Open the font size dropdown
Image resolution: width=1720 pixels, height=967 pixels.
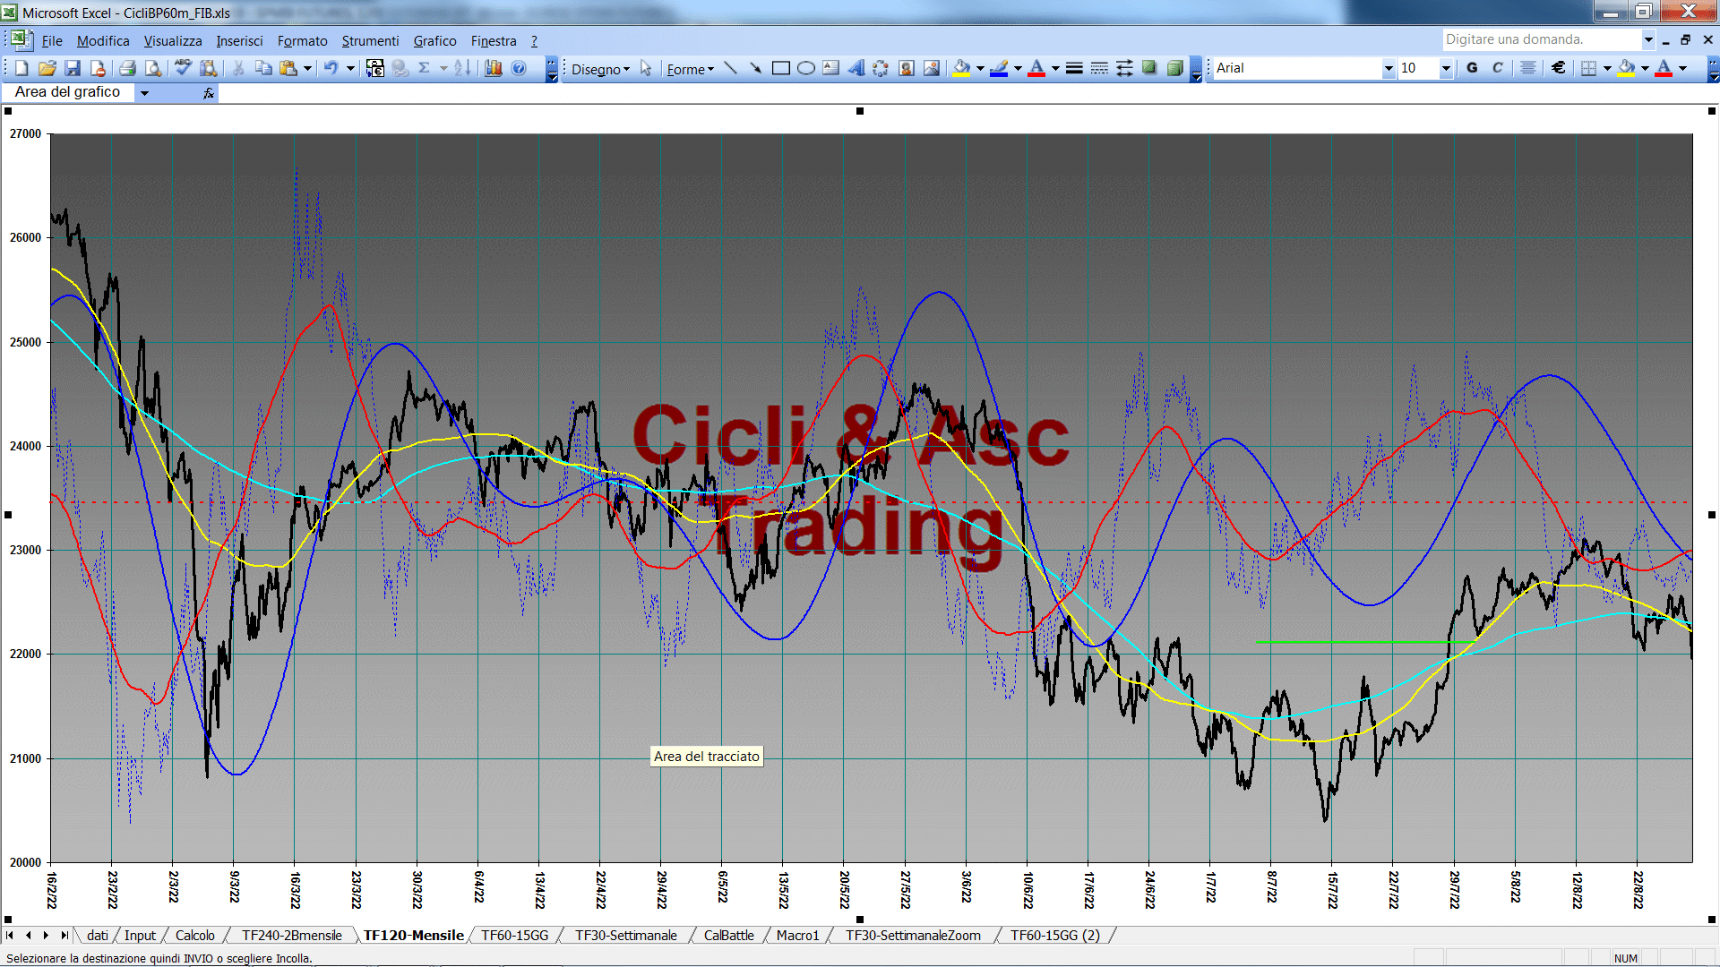pyautogui.click(x=1446, y=68)
